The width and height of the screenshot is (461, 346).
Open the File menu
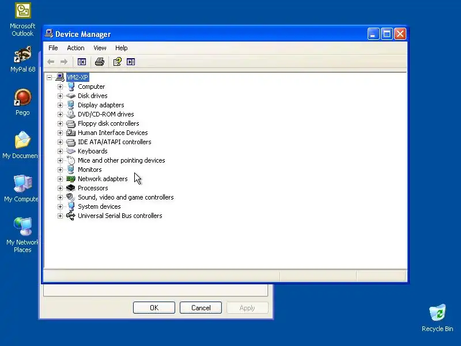click(x=53, y=48)
